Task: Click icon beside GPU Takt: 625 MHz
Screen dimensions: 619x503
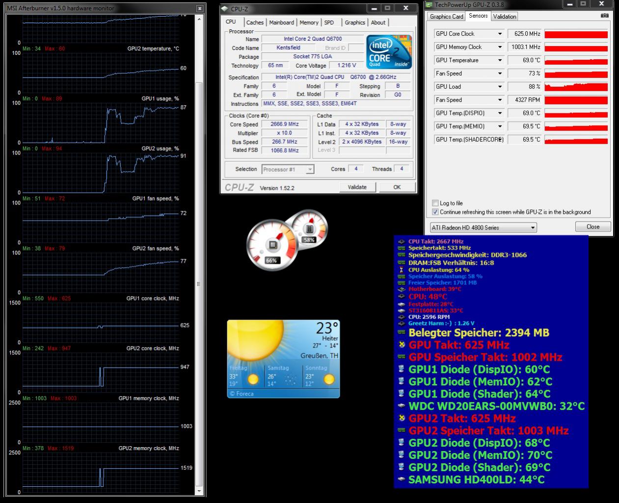Action: tap(402, 345)
